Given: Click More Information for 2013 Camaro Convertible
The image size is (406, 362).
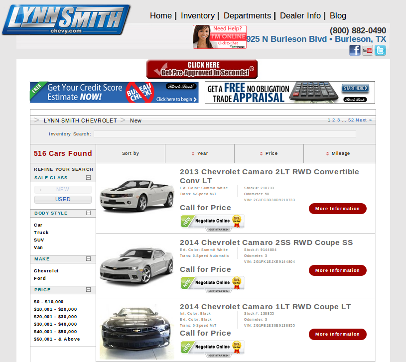Looking at the screenshot, I should tap(337, 209).
